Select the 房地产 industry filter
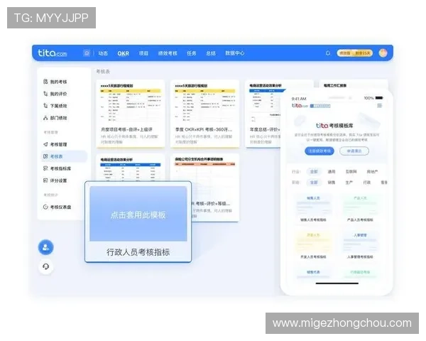The height and width of the screenshot is (341, 426). [372, 172]
